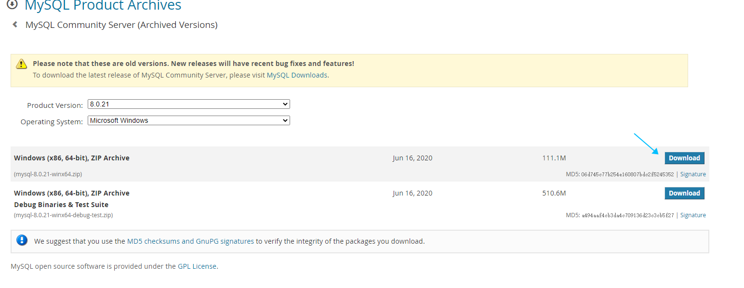
Task: Open the Signature link for the debug-test zip
Action: (x=693, y=215)
